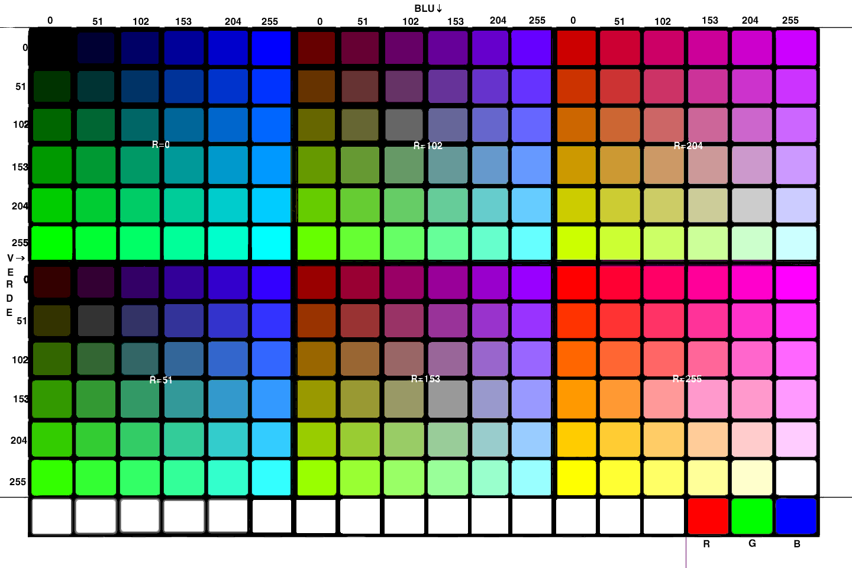Select the medium gray swatch (R=102, G=102, B=102)
Viewport: 852px width, 568px height.
404,125
